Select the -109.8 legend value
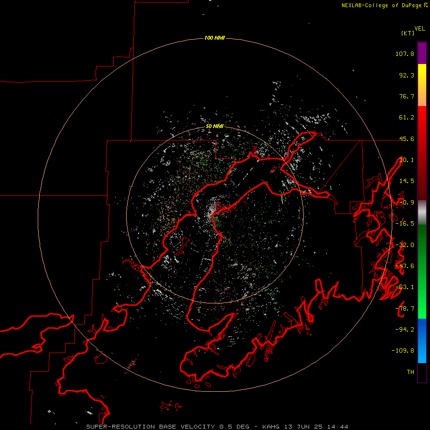Viewport: 430px width, 430px height. (x=403, y=351)
